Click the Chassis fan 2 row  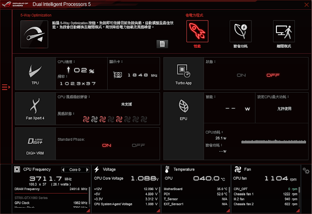(265, 204)
